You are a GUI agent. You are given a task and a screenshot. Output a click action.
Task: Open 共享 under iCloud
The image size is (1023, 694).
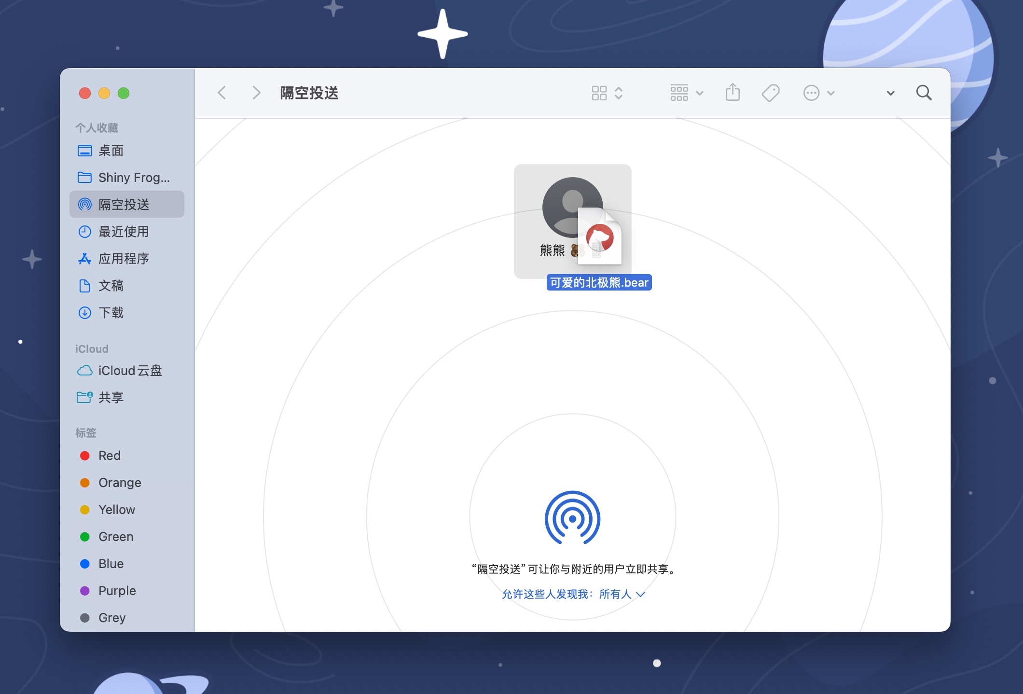click(111, 398)
